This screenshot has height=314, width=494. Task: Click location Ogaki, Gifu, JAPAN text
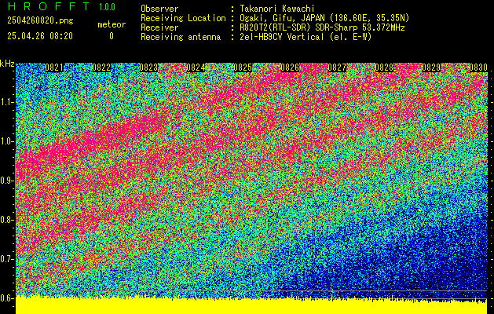point(324,18)
